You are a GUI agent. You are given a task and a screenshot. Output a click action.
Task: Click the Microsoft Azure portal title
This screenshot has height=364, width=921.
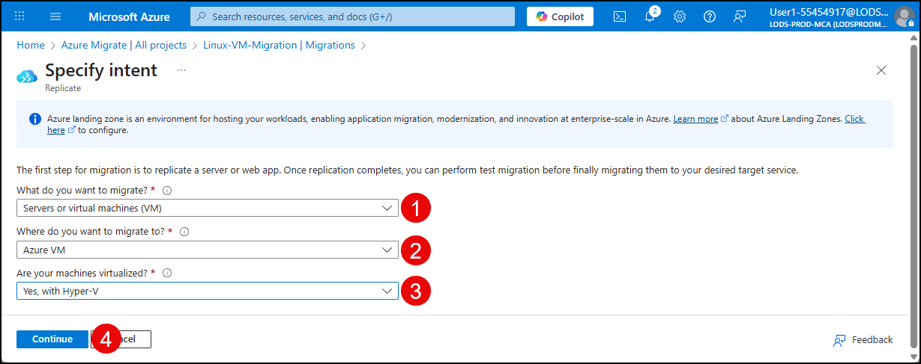click(129, 16)
